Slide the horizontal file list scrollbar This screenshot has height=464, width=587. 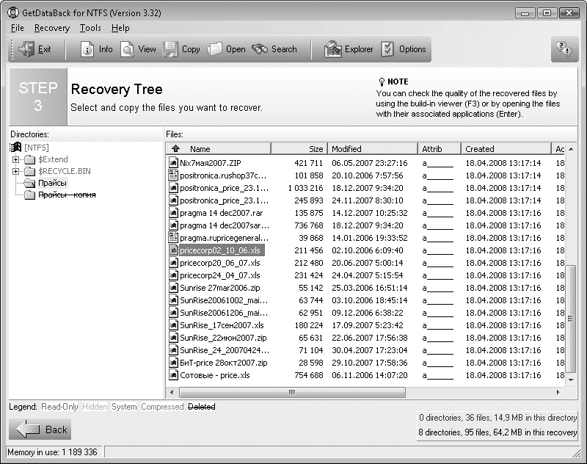click(x=292, y=392)
